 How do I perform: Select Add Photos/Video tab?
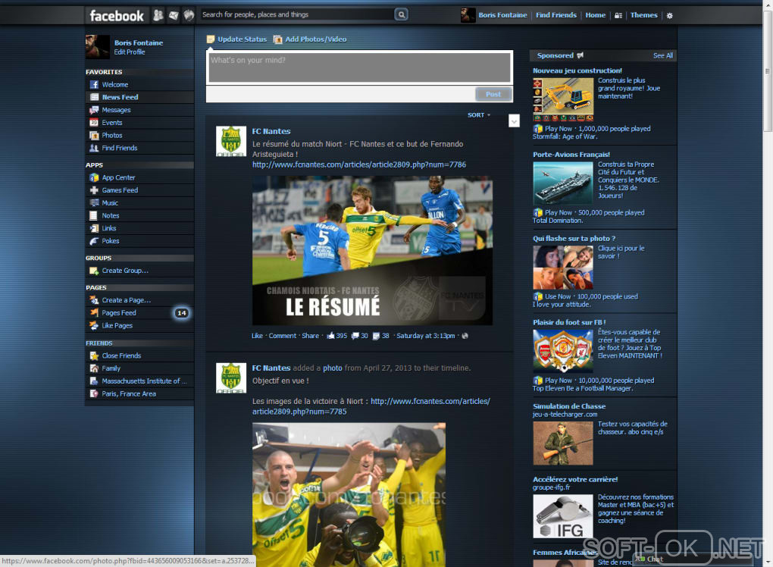click(310, 39)
